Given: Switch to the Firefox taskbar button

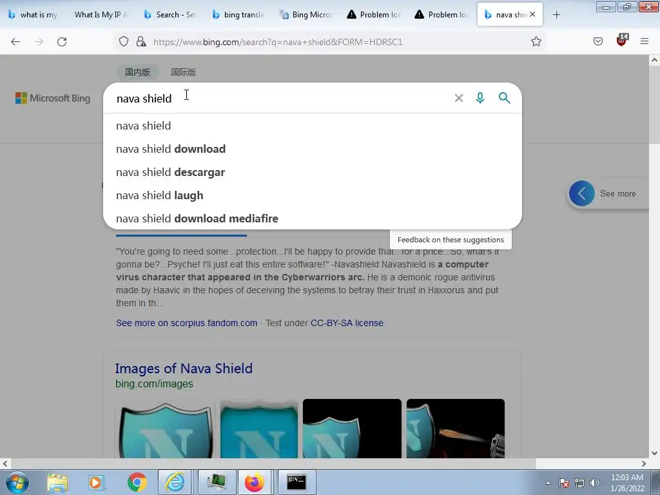Looking at the screenshot, I should coord(255,482).
